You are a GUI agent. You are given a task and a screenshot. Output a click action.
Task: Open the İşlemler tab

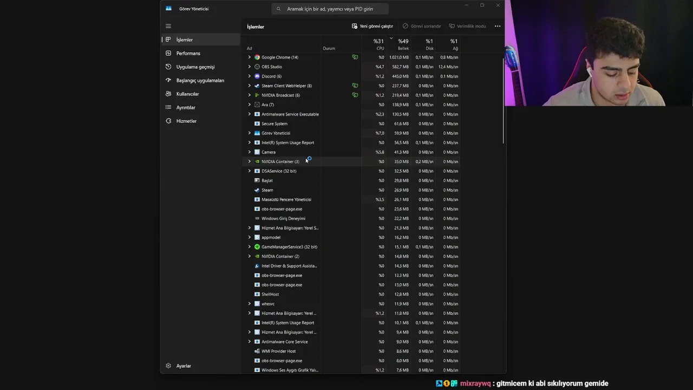point(201,40)
